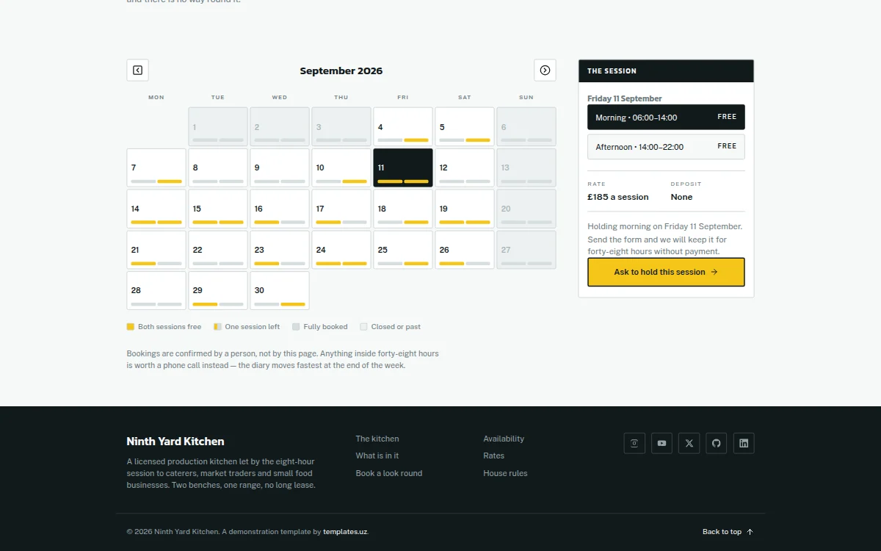Select day 26 on the calendar

pyautogui.click(x=465, y=250)
